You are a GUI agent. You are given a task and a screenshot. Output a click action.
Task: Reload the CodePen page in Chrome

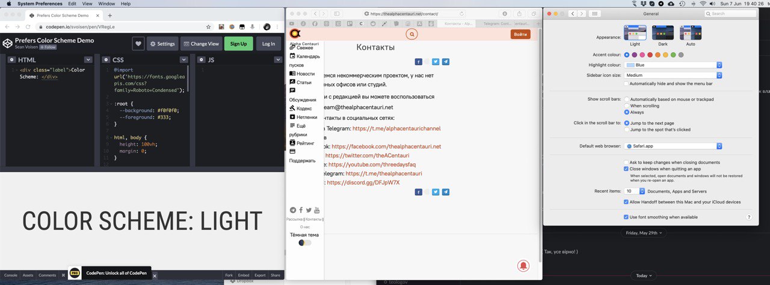tap(28, 26)
